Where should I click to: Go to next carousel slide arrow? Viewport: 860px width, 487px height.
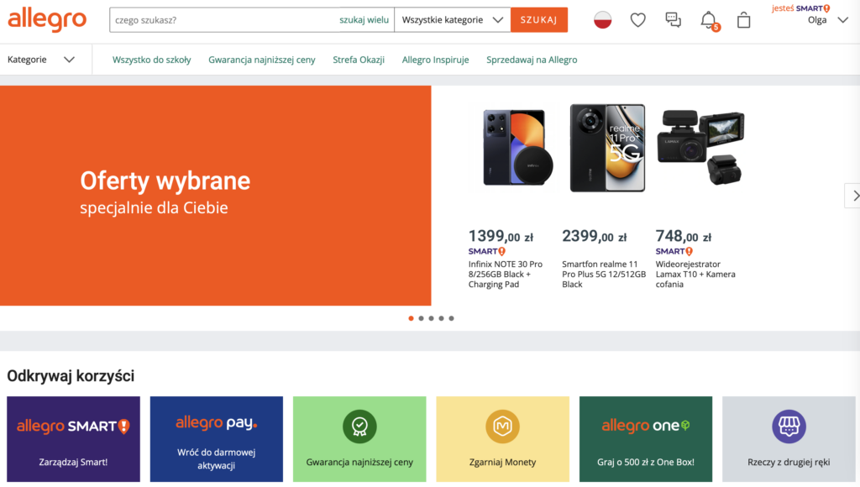click(x=853, y=196)
